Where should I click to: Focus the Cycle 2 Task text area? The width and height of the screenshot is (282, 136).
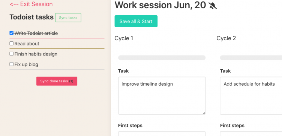[x=251, y=96]
